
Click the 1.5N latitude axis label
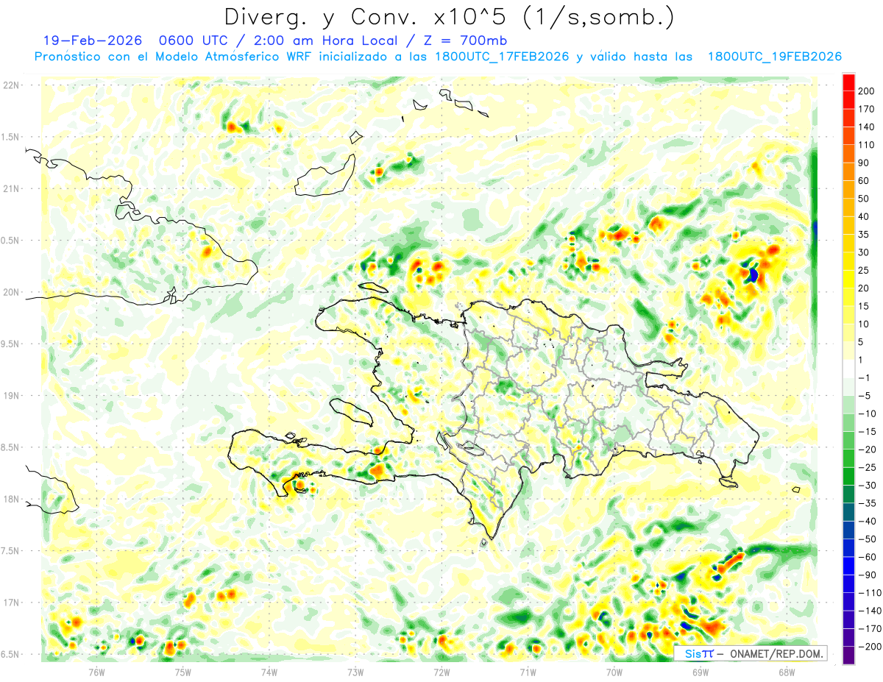tap(11, 137)
